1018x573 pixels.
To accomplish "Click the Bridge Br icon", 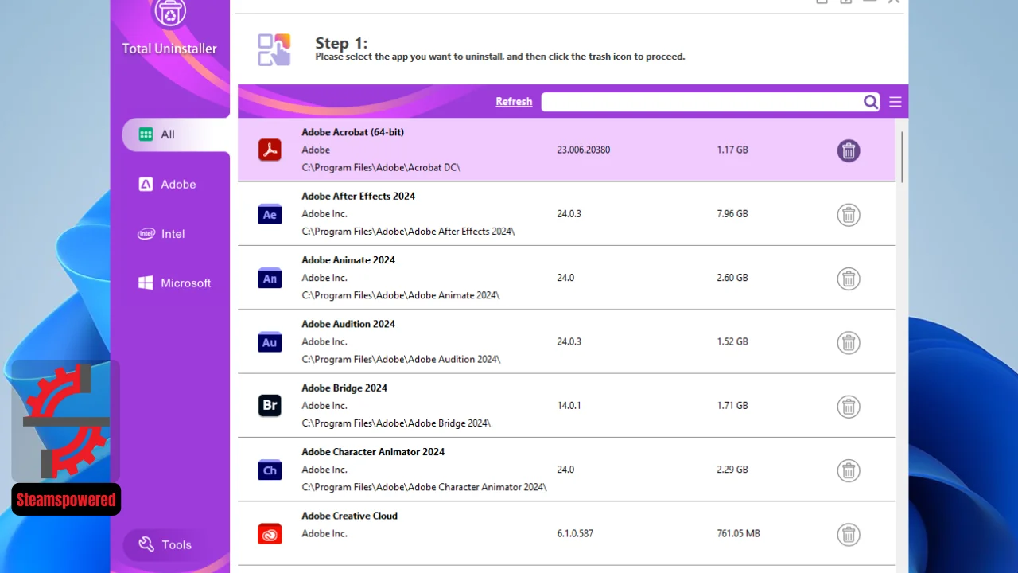I will [270, 406].
